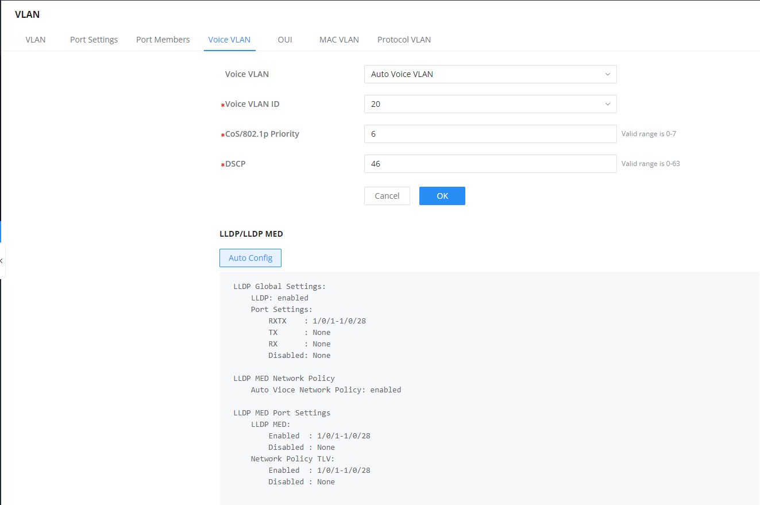Expand the Voice VLAN ID dropdown
Image resolution: width=760 pixels, height=505 pixels.
[490, 104]
